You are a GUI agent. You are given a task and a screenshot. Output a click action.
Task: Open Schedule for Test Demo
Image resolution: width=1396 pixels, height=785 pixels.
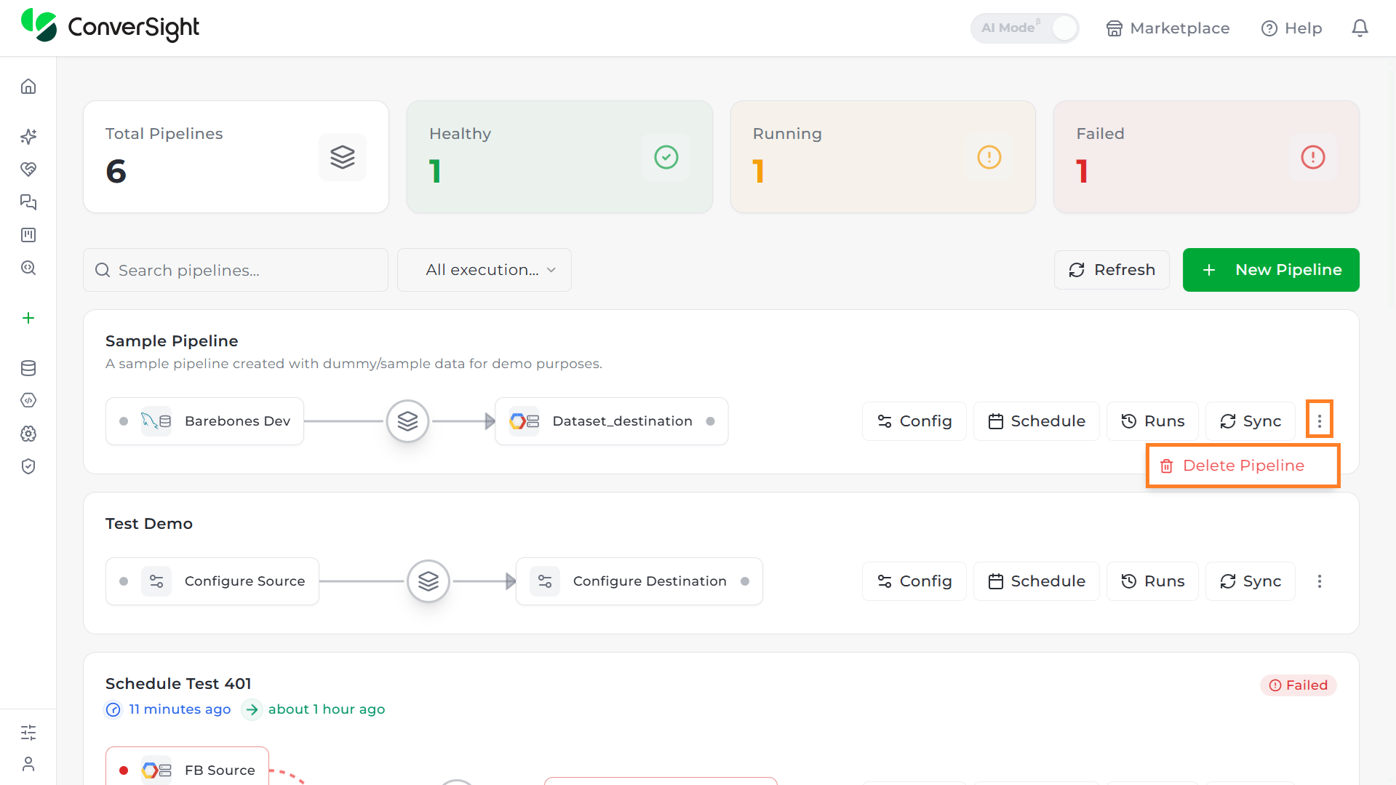coord(1037,581)
